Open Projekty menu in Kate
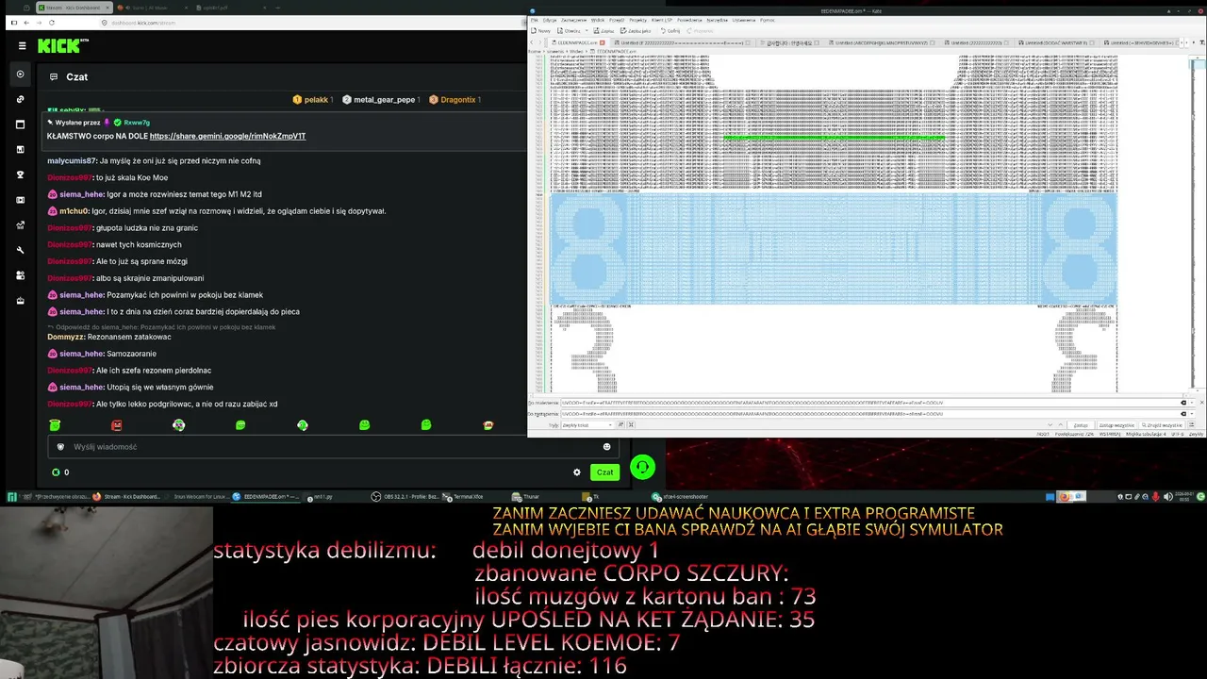1207x679 pixels. pos(638,20)
